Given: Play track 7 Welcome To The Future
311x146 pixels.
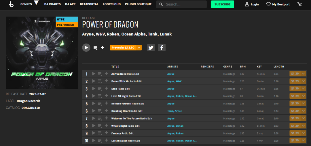Looking at the screenshot, I should 94,119.
